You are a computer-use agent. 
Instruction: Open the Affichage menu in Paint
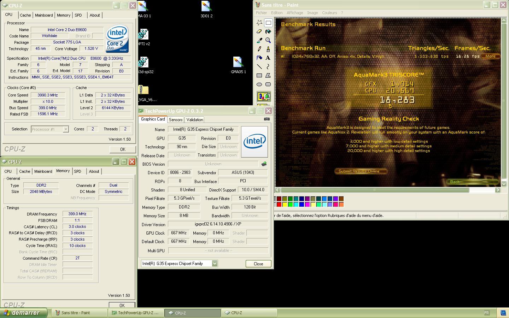[295, 13]
